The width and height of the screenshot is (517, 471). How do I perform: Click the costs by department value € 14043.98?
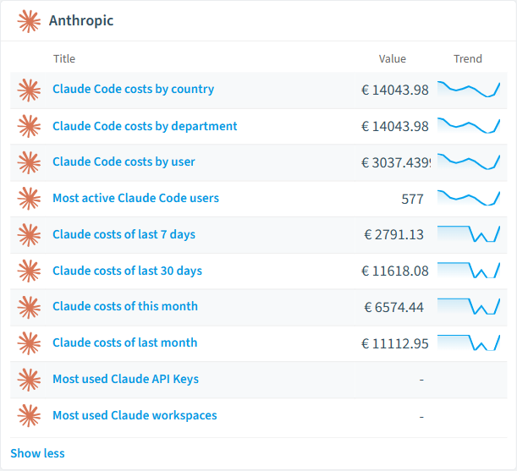(394, 126)
